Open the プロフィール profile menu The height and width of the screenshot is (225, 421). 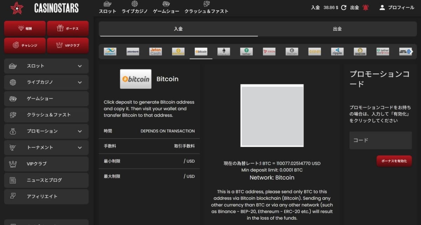point(397,7)
